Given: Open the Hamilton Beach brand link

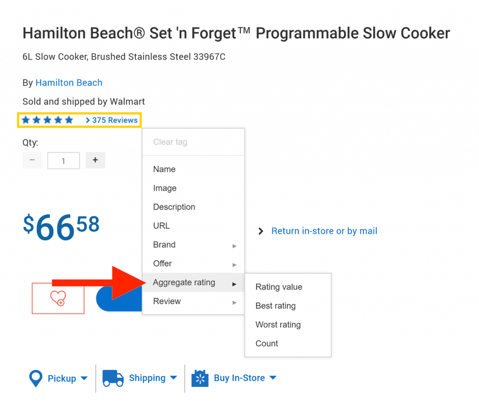Looking at the screenshot, I should pyautogui.click(x=69, y=83).
